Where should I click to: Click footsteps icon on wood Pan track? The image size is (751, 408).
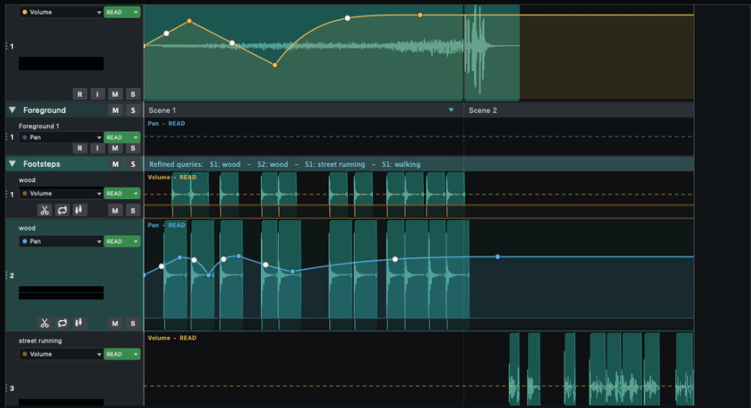point(79,323)
